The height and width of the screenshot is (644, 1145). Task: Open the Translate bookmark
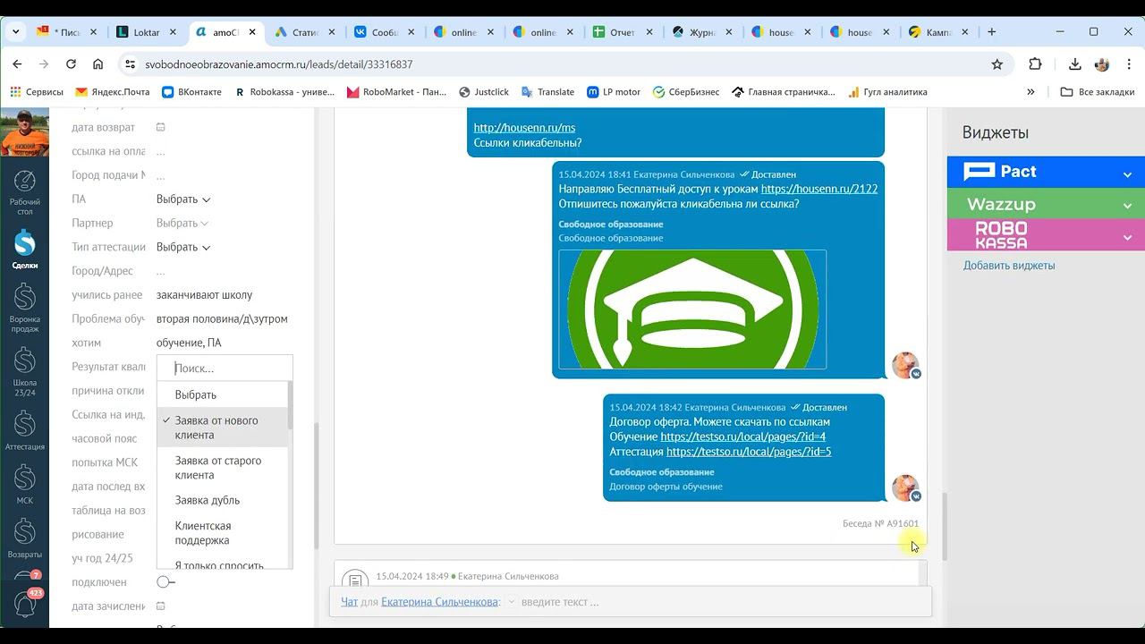(547, 92)
